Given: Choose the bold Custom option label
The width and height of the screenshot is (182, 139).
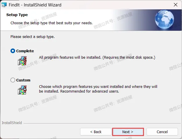Looking at the screenshot, I should click(x=23, y=80).
